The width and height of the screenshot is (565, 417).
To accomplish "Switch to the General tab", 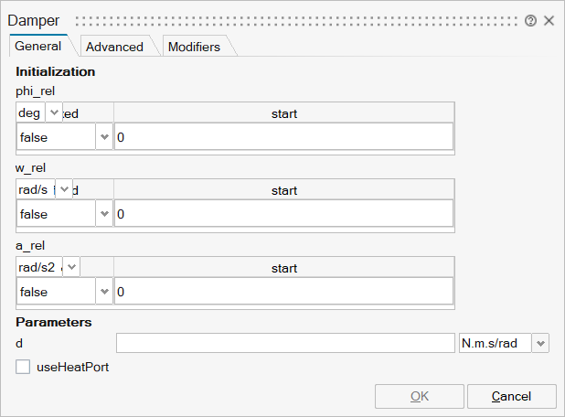I will [38, 46].
